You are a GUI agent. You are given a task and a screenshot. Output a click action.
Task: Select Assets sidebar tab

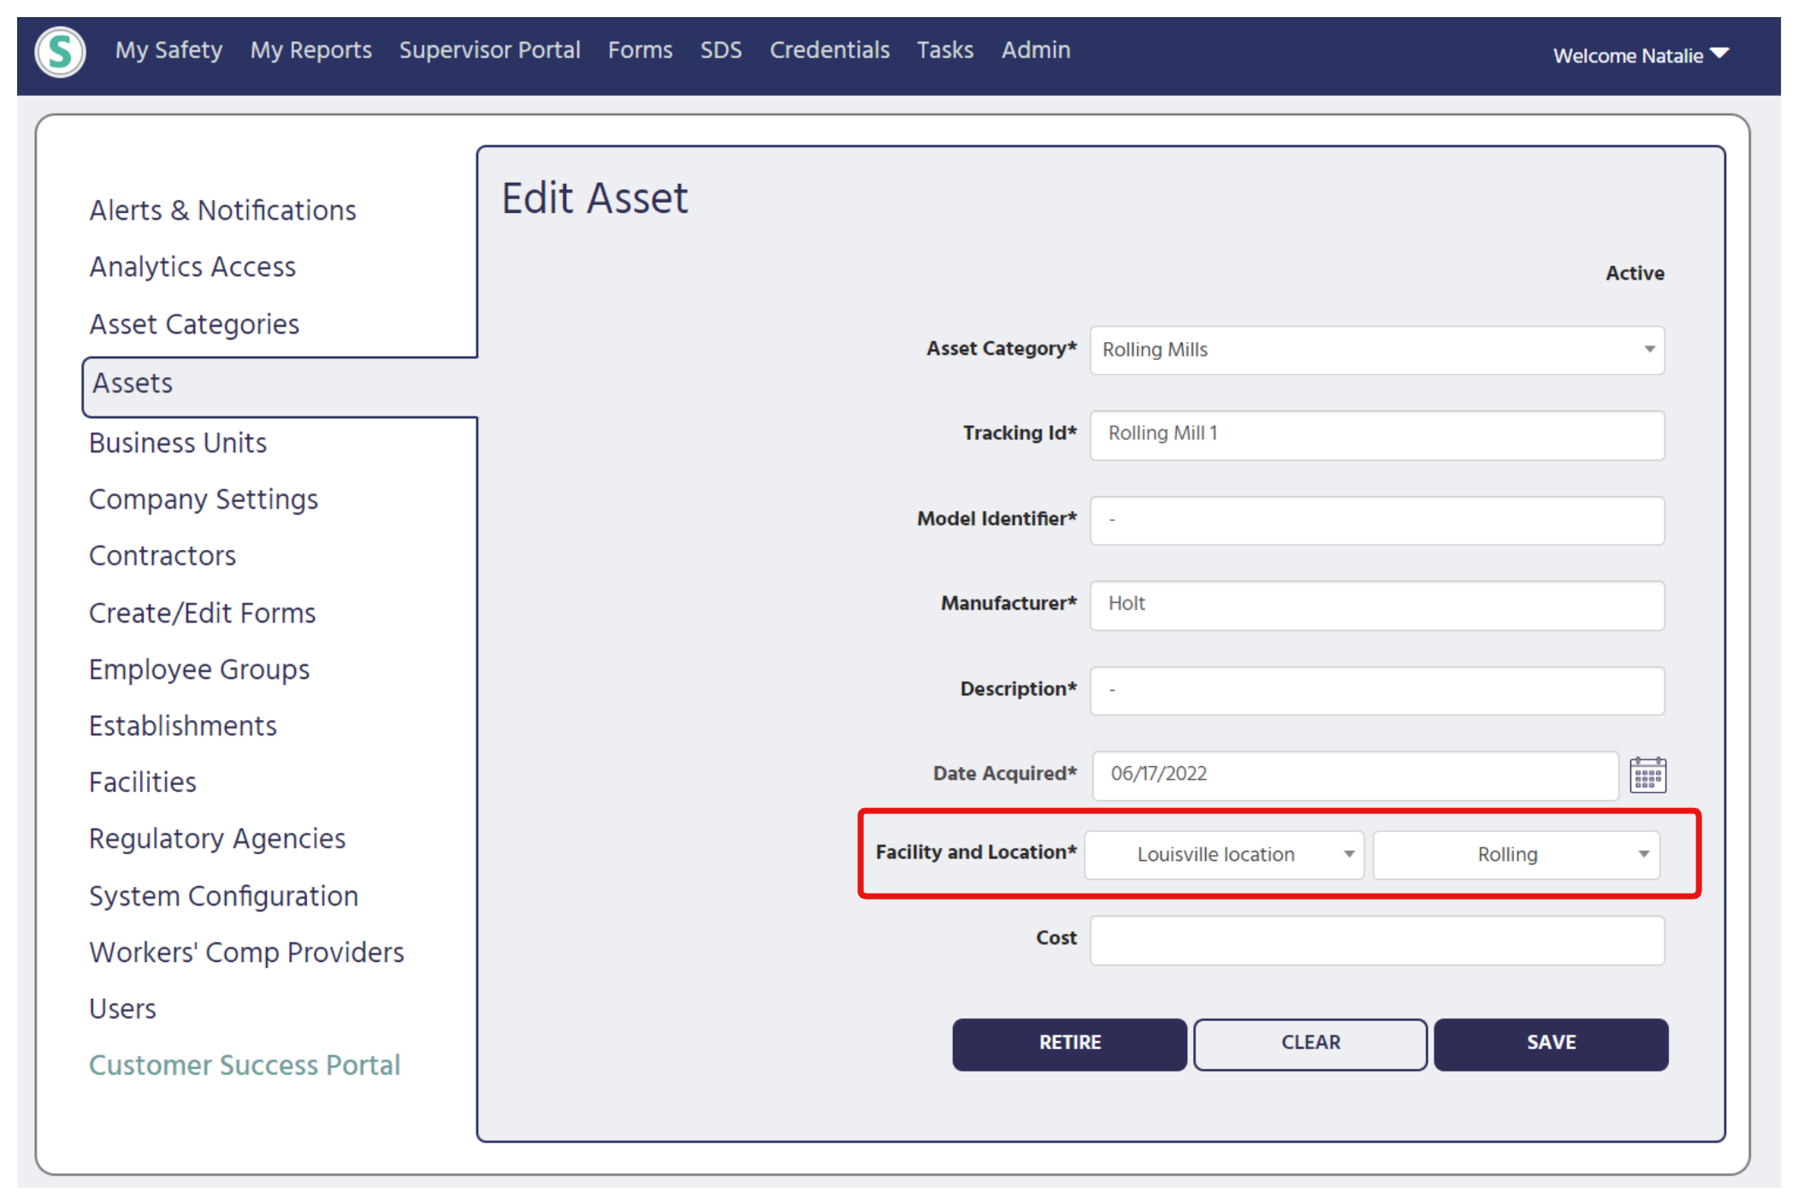click(279, 387)
